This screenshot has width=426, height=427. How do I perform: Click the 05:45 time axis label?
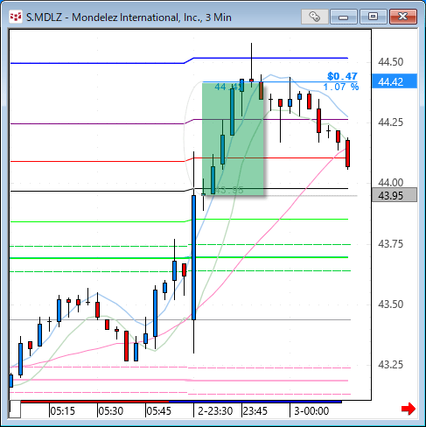click(x=159, y=411)
